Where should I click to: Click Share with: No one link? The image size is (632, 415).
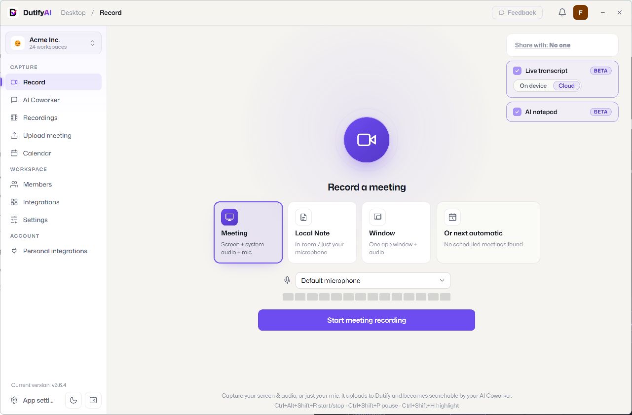click(x=543, y=45)
